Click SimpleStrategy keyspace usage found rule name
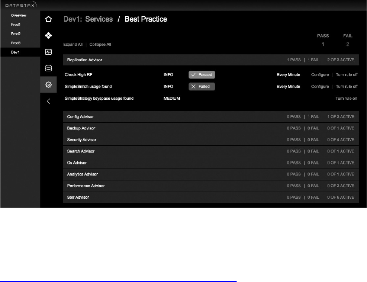This screenshot has width=367, height=282. tap(99, 98)
